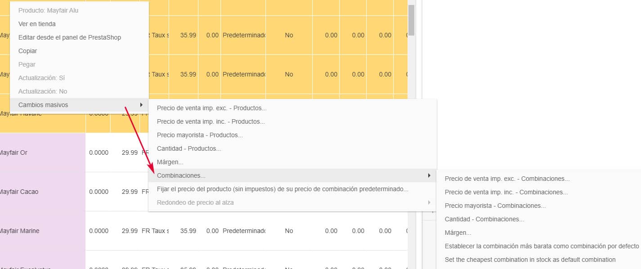
Task: Choose 'Copiar' from the context menu
Action: 28,51
